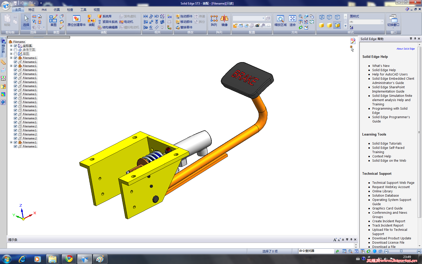The width and height of the screenshot is (422, 264).
Task: Open Solid Edge Tutorials link
Action: (x=387, y=144)
